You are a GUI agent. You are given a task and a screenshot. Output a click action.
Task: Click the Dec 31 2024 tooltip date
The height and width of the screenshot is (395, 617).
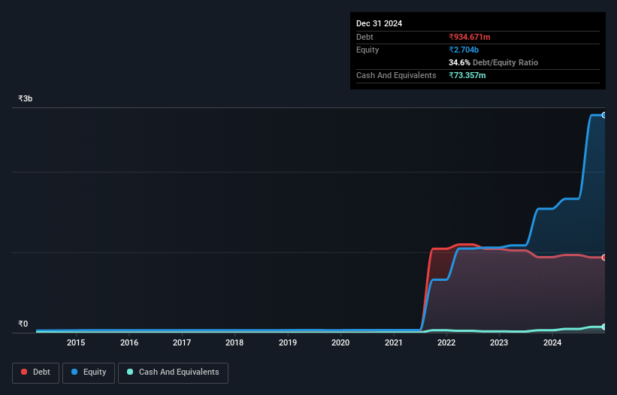(379, 23)
